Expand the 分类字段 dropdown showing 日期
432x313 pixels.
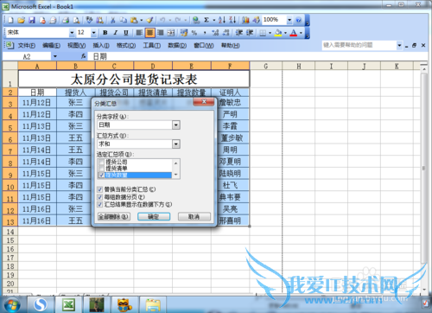176,125
